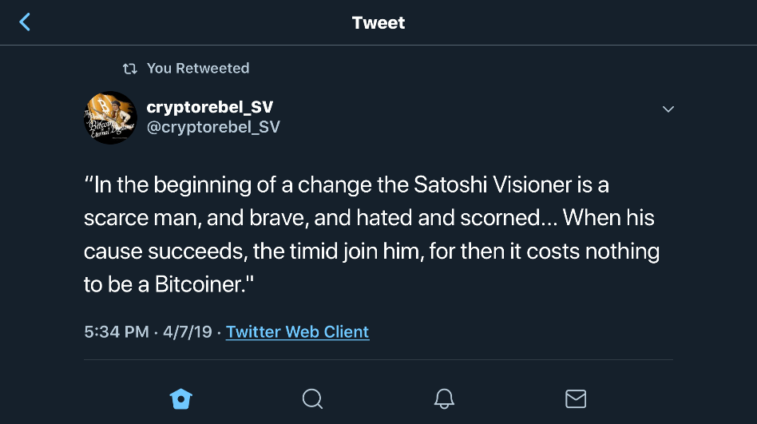This screenshot has height=424, width=757.
Task: Click the retweet icon above the tweet
Action: (129, 69)
